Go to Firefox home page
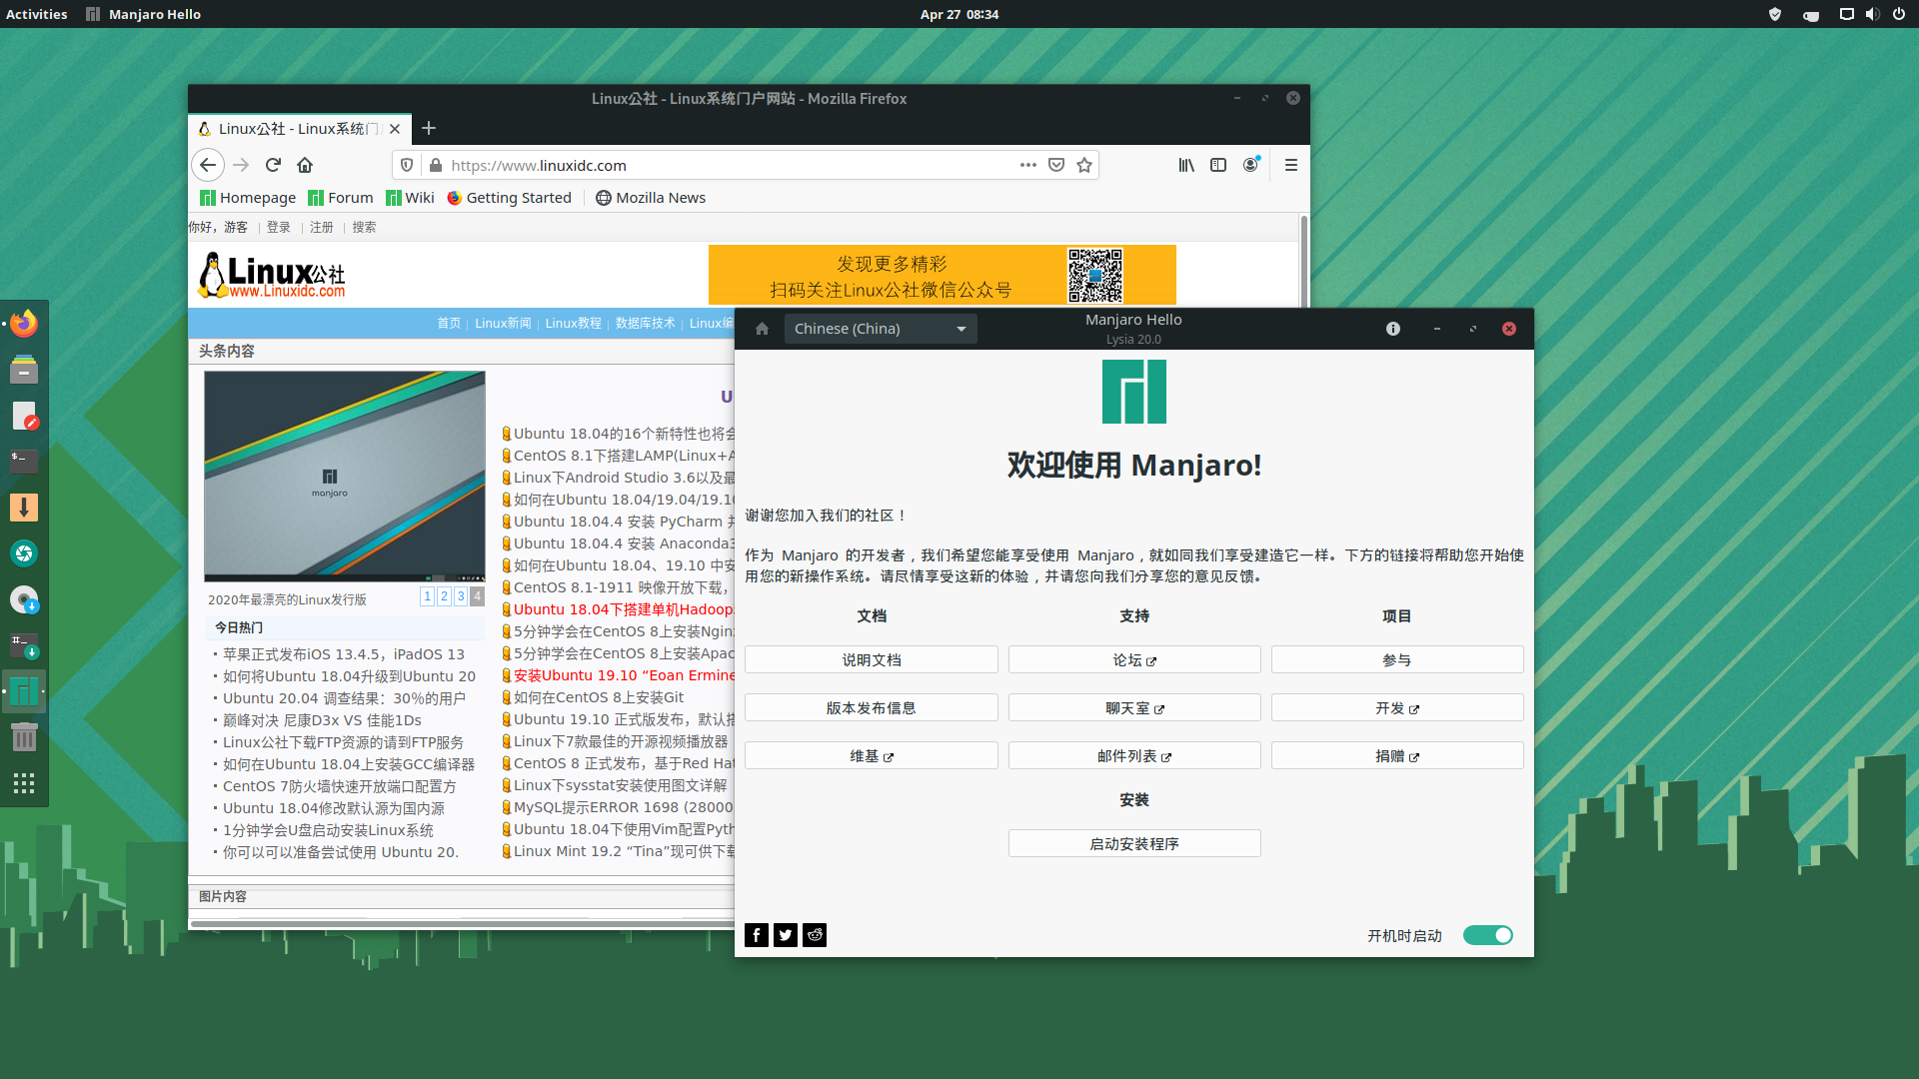The image size is (1919, 1079). (305, 165)
